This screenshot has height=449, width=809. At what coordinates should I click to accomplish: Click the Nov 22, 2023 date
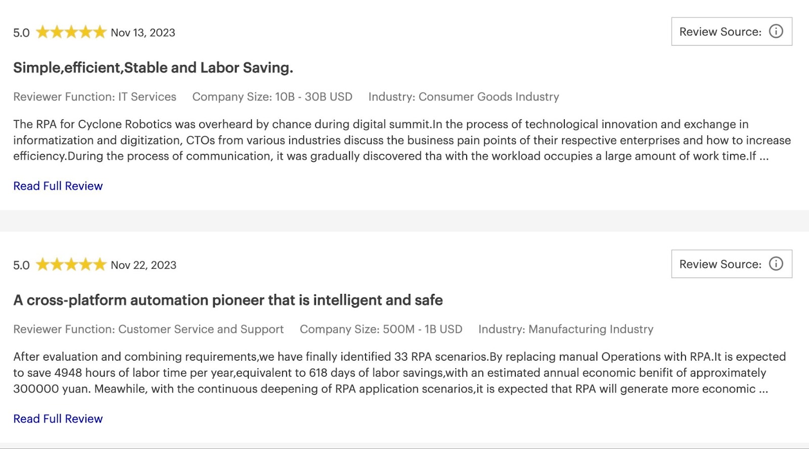click(144, 265)
